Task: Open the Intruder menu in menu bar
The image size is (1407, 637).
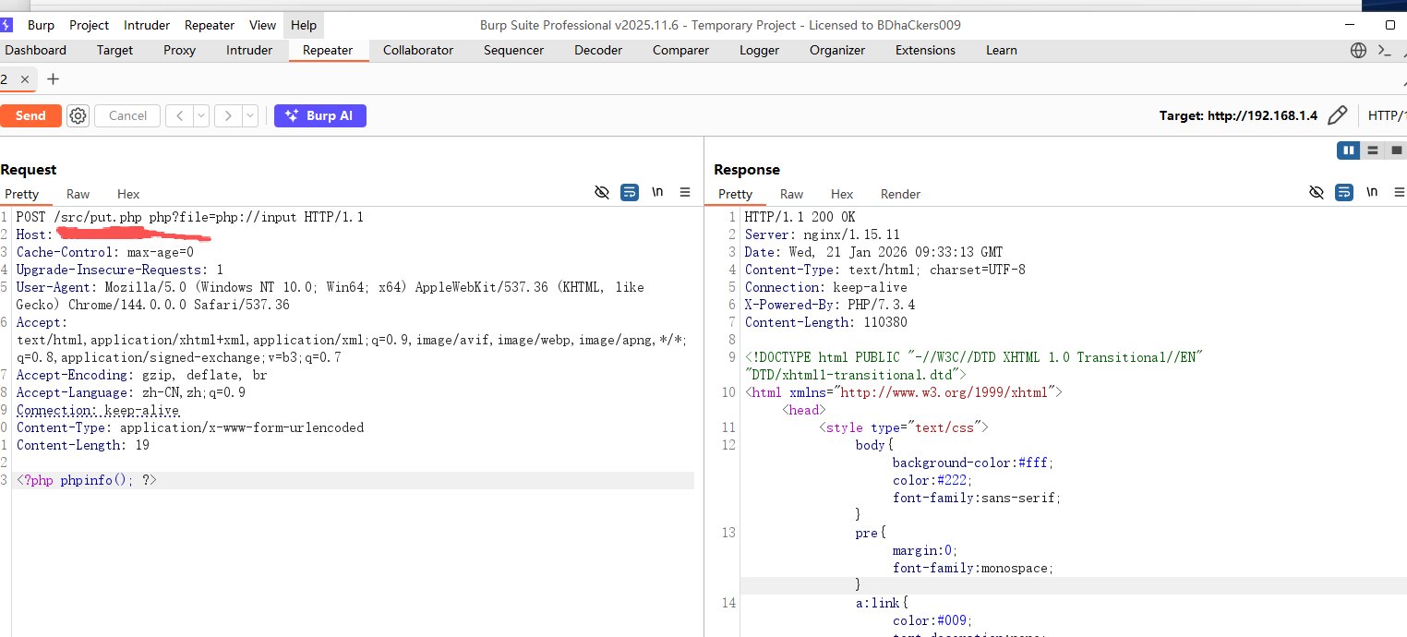Action: tap(147, 25)
